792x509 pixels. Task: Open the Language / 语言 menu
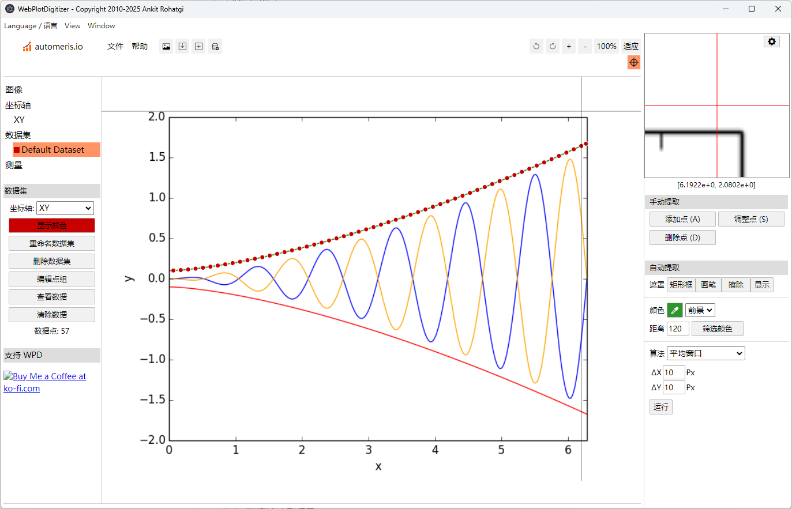point(31,26)
